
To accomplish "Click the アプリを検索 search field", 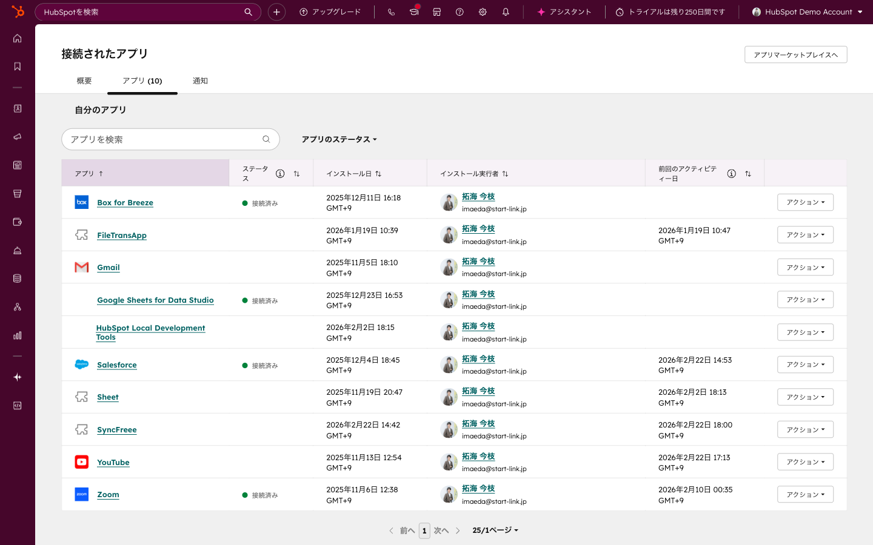I will tap(164, 139).
